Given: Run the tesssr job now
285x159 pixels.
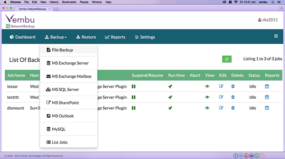Looking at the screenshot, I should click(x=170, y=86).
